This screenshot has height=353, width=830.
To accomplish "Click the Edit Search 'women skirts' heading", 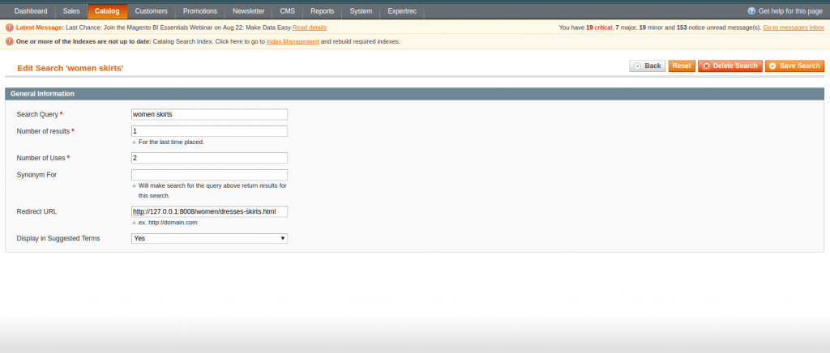I will [71, 68].
